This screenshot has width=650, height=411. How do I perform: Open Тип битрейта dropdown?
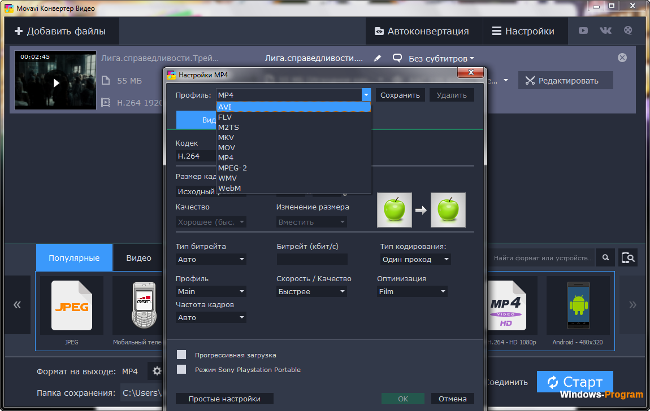point(211,259)
